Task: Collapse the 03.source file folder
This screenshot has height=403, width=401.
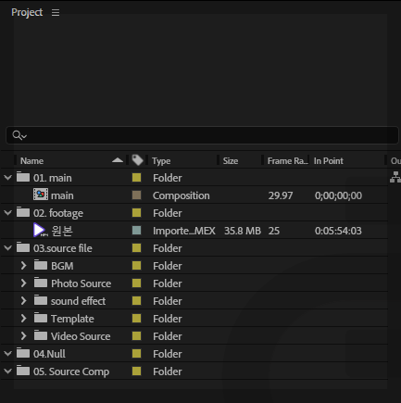Action: pyautogui.click(x=7, y=248)
